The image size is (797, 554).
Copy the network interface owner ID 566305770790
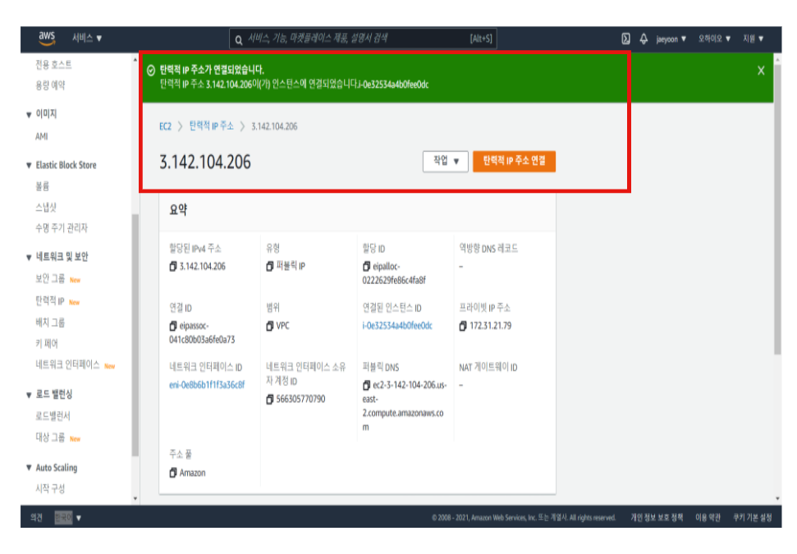coord(270,400)
